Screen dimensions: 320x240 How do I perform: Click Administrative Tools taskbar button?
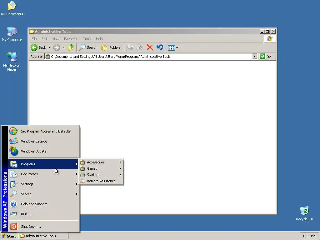click(43, 236)
